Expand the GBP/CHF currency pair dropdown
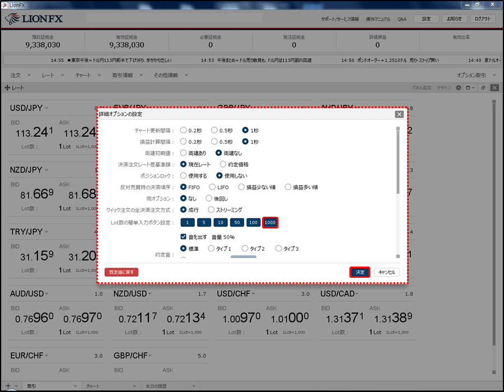Image resolution: width=504 pixels, height=392 pixels. pyautogui.click(x=150, y=356)
